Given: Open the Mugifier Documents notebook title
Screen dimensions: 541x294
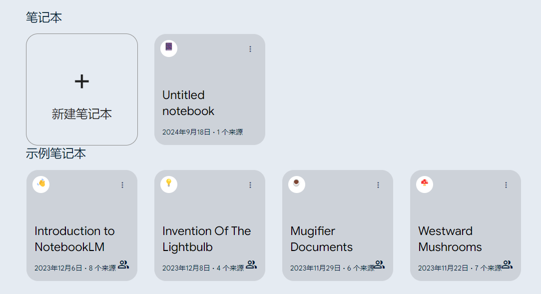Looking at the screenshot, I should tap(322, 239).
